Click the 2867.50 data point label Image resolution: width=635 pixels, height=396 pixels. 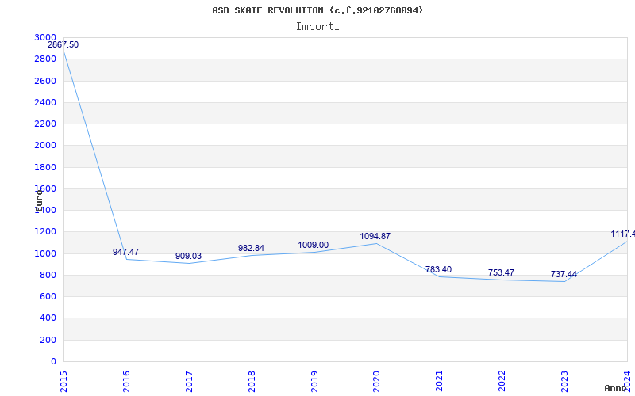pos(63,45)
